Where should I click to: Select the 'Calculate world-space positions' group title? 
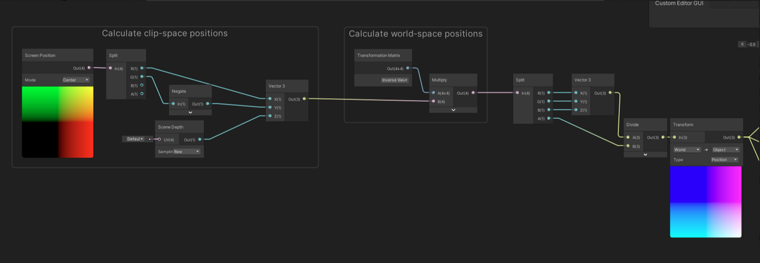tap(416, 33)
